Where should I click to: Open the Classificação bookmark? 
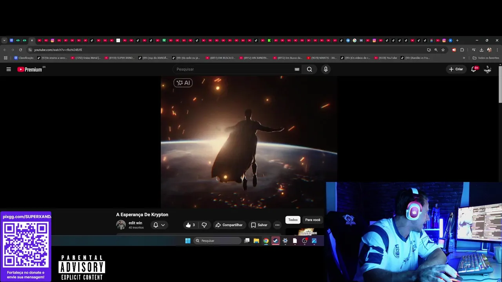pos(24,58)
